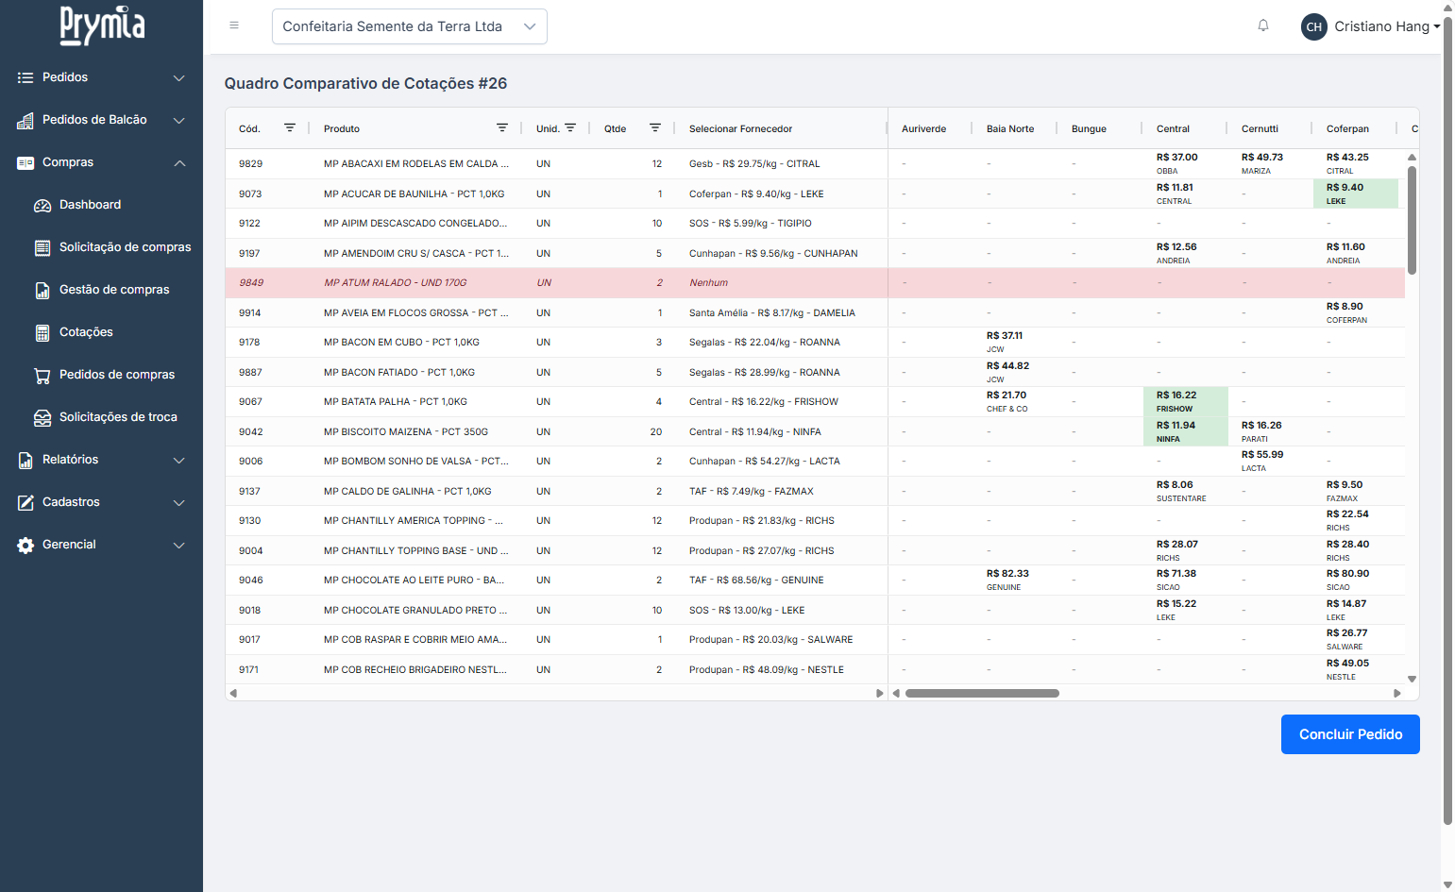
Task: Open the company selector dropdown
Action: pos(409,26)
